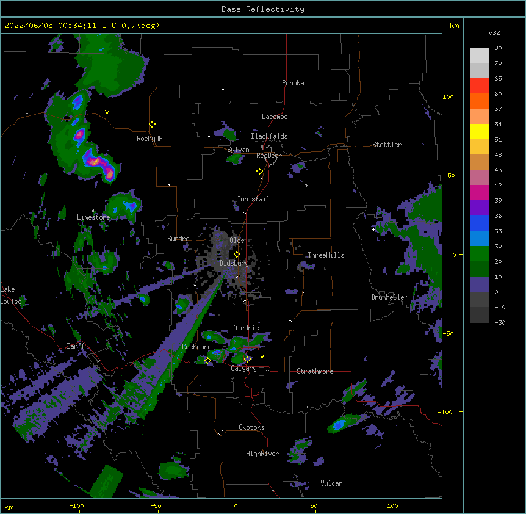Select the yellow diamond marker below Cochrane

207,361
